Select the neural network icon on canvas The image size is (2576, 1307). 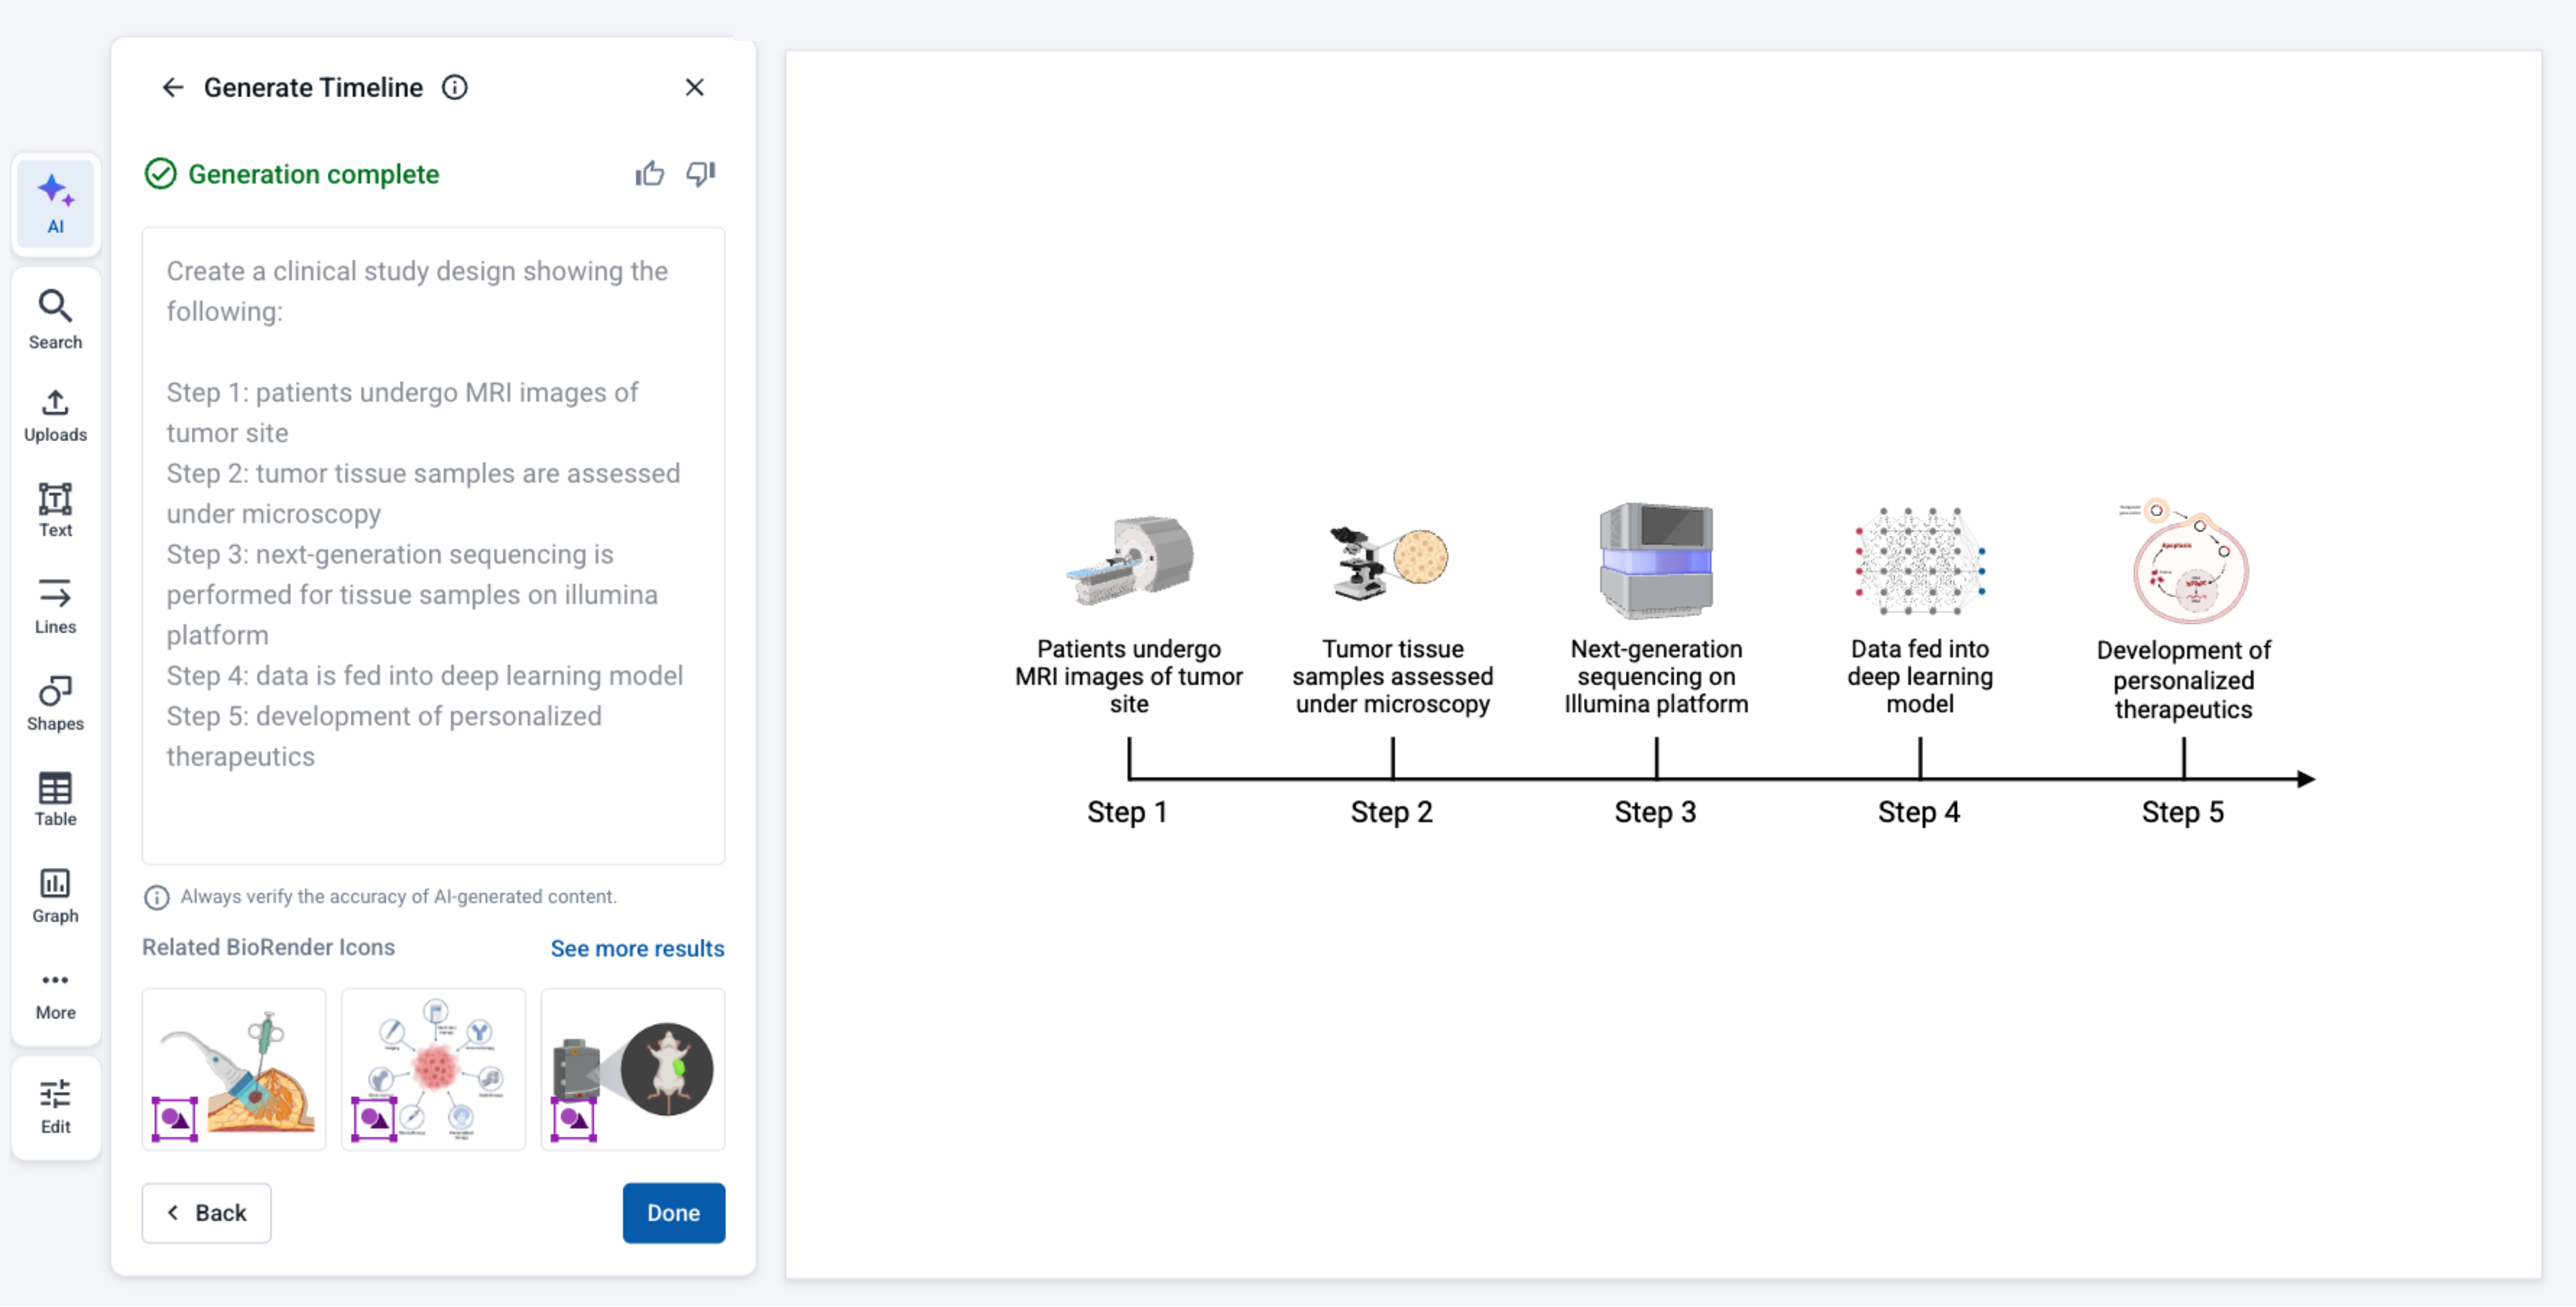1920,560
